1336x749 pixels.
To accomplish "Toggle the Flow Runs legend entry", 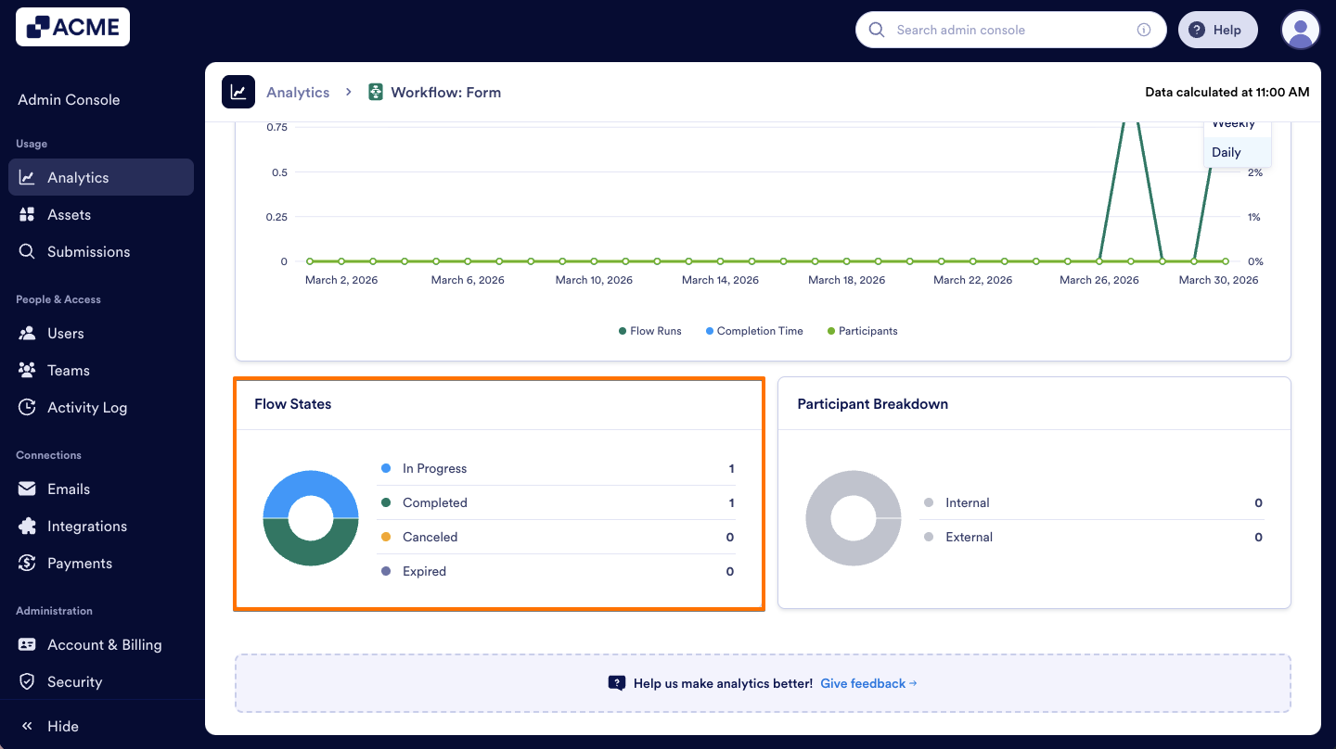I will (x=649, y=331).
